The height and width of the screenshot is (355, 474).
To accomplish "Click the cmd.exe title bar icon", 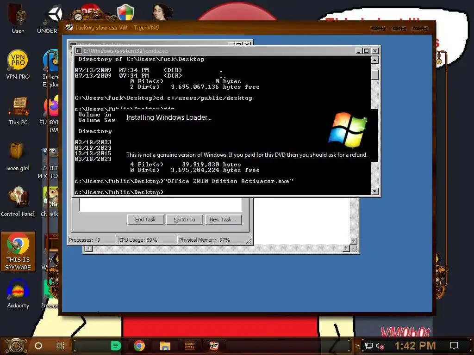I will pos(79,51).
